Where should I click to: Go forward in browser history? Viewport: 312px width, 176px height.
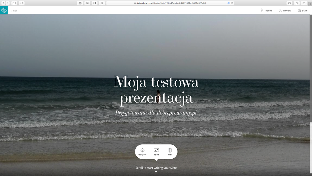click(x=8, y=3)
